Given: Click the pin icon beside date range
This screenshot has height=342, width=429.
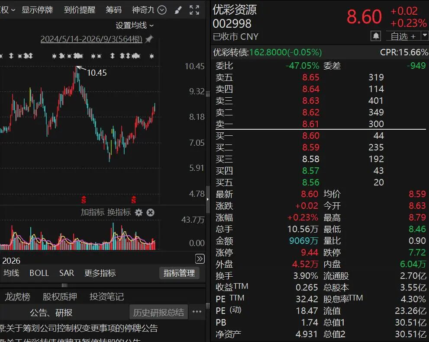Looking at the screenshot, I should 149,39.
